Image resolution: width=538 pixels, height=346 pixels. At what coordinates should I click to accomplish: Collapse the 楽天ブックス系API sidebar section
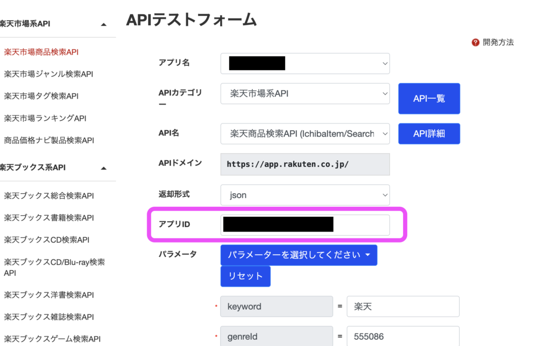pos(104,168)
